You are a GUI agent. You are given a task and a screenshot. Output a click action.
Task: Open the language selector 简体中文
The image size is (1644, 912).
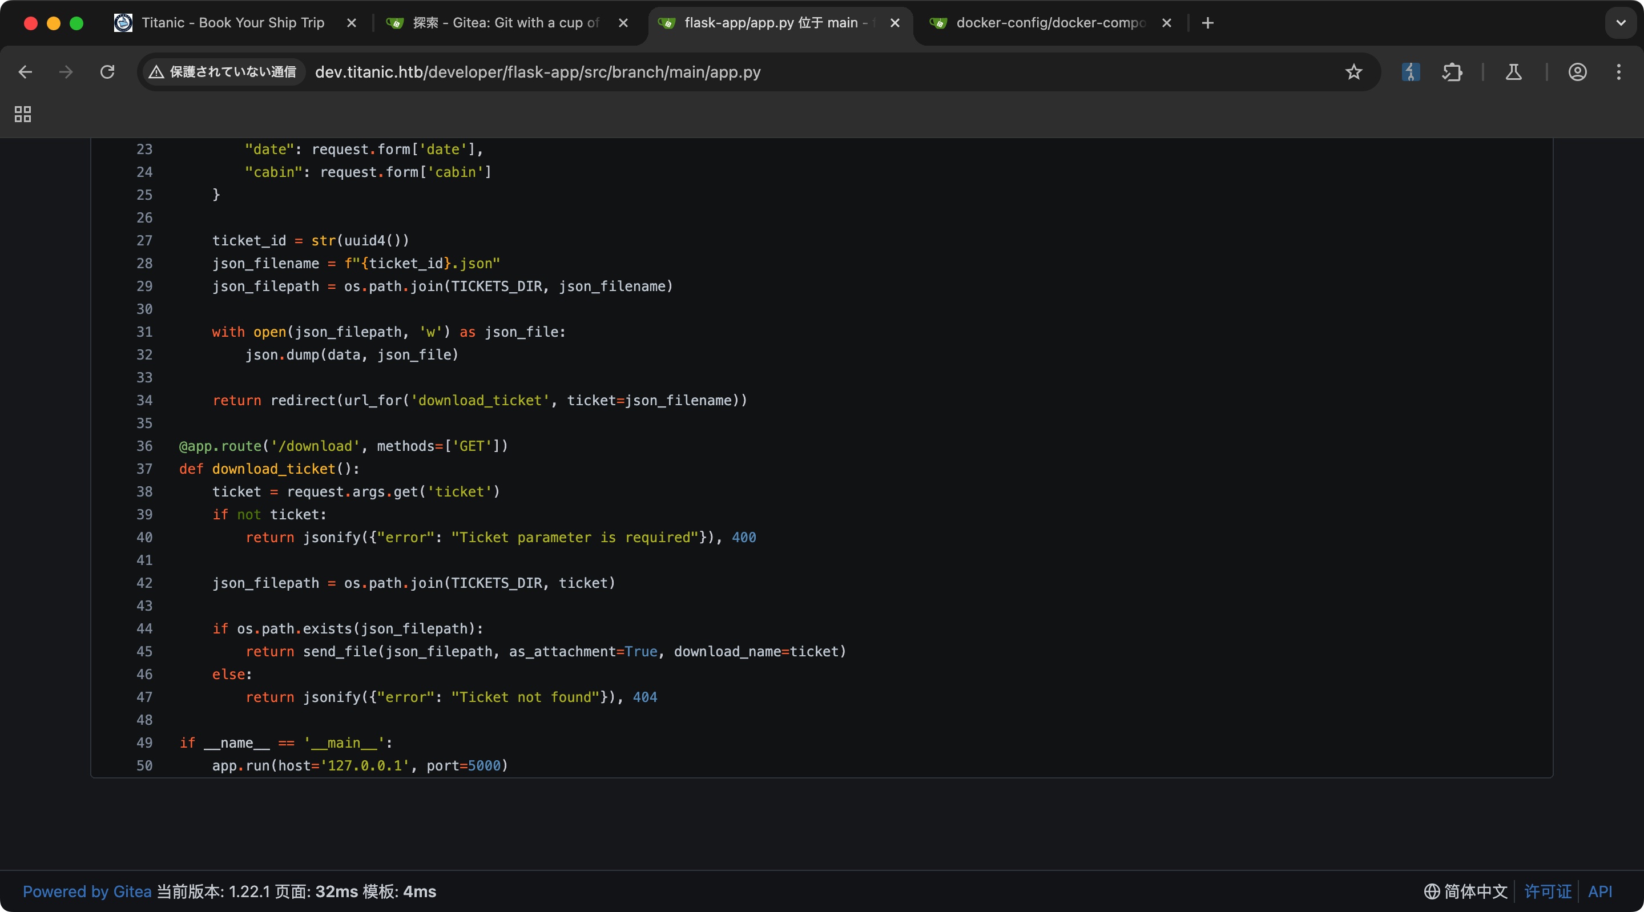pos(1466,891)
